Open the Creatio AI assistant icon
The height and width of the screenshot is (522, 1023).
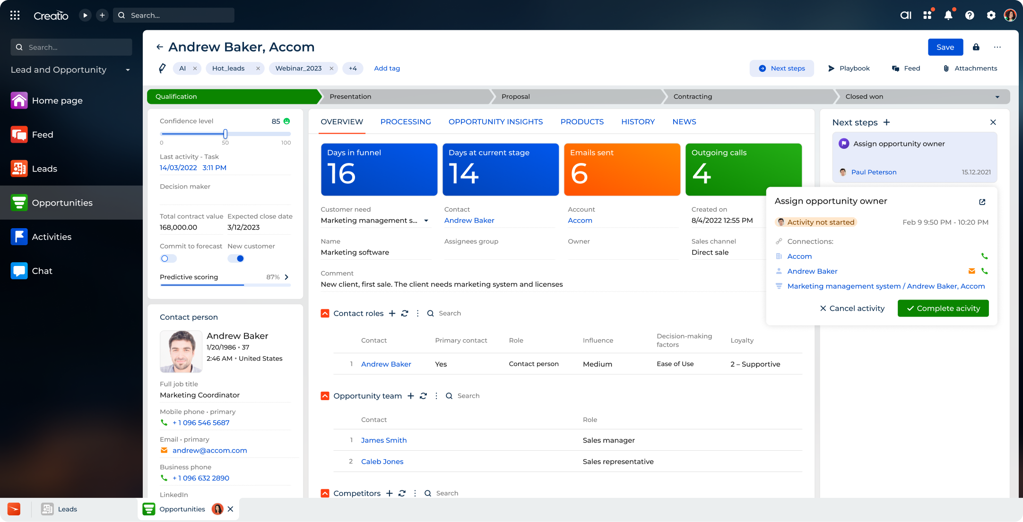pos(905,15)
